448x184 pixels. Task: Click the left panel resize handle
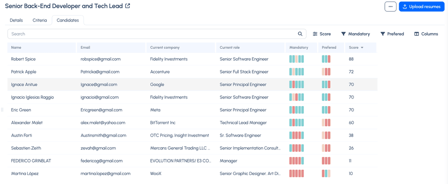click(x=2, y=110)
